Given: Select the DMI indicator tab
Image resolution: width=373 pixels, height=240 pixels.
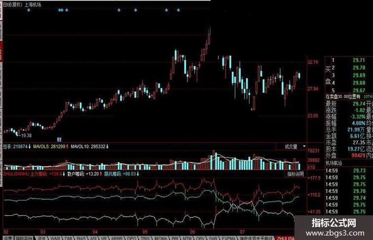Looking at the screenshot, I should click(x=69, y=238).
